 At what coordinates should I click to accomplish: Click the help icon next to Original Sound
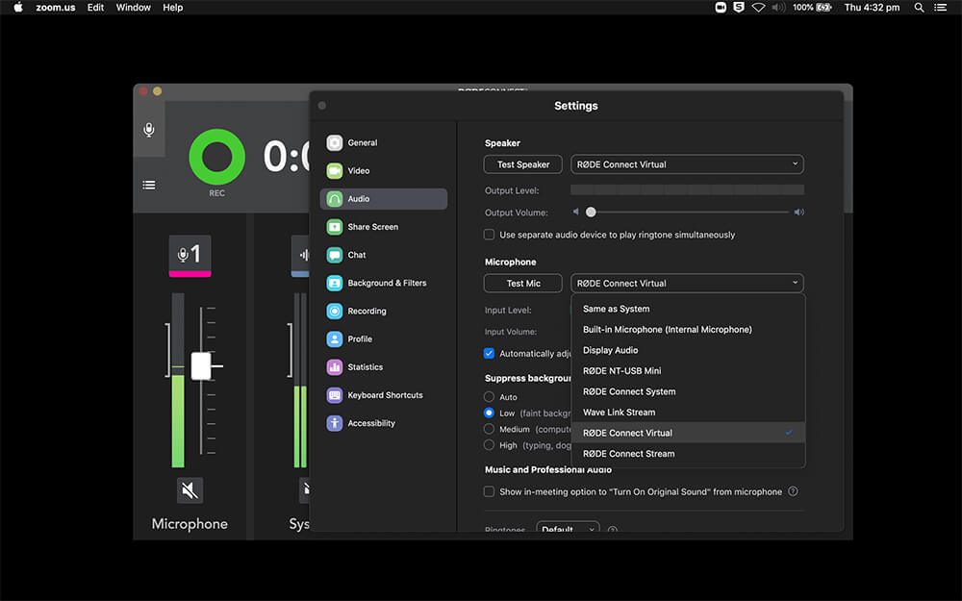(793, 491)
